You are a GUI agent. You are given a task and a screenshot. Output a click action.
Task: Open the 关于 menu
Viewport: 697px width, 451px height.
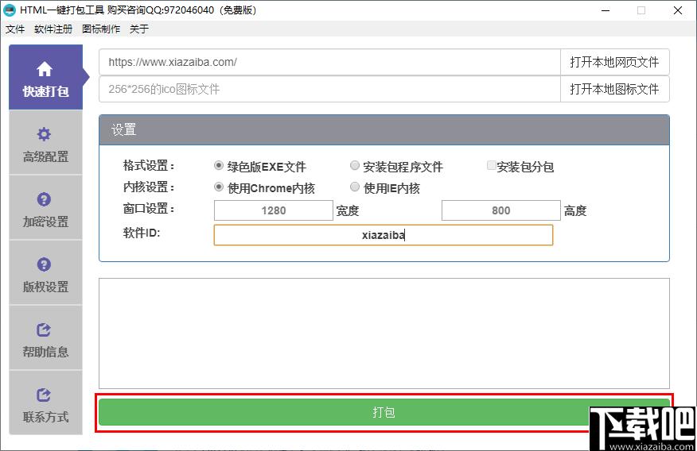pyautogui.click(x=139, y=29)
